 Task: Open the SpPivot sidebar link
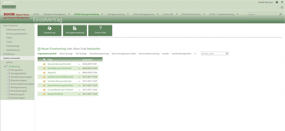(9, 62)
